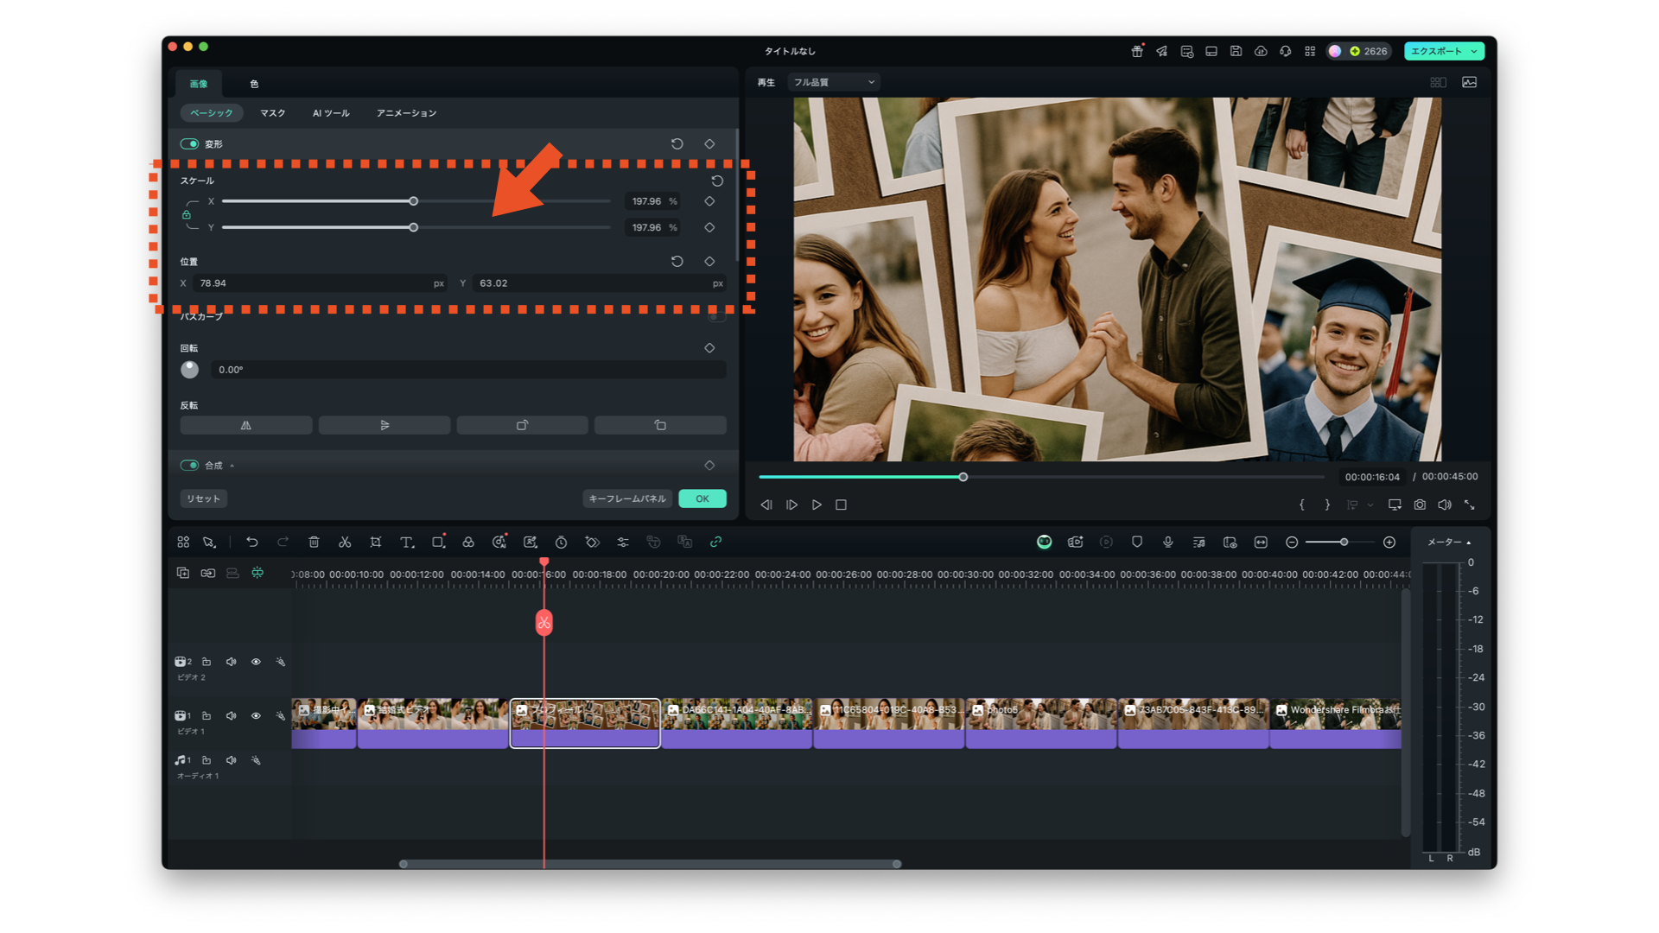1659x933 pixels.
Task: Switch to the 画像 tab
Action: [x=199, y=84]
